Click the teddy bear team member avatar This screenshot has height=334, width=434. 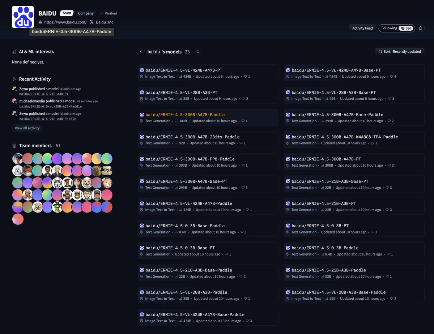click(67, 195)
